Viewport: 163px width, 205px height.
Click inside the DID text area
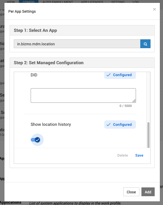pos(83,95)
